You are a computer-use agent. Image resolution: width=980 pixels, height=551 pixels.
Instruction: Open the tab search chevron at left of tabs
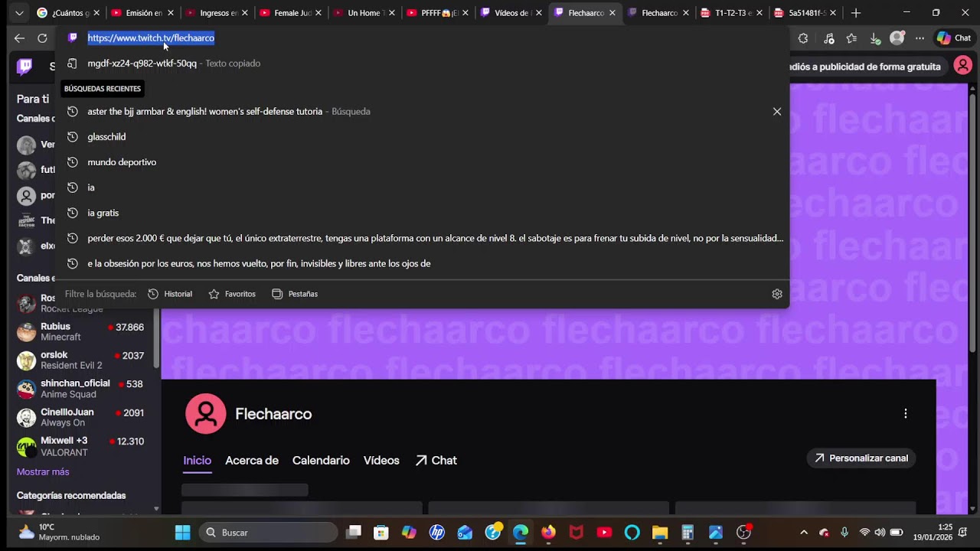coord(19,13)
